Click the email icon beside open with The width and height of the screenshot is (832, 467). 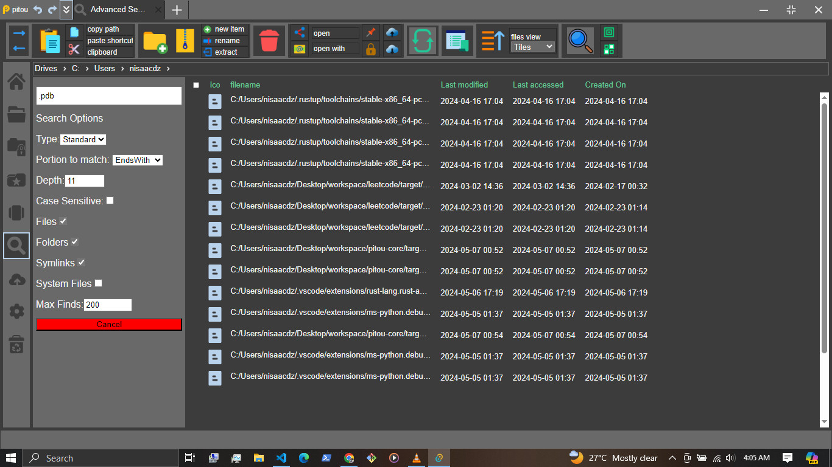coord(299,49)
